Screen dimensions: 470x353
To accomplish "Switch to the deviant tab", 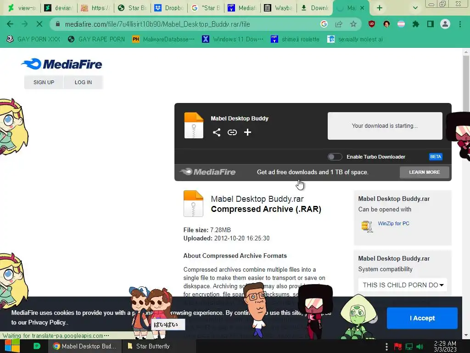I will [59, 8].
